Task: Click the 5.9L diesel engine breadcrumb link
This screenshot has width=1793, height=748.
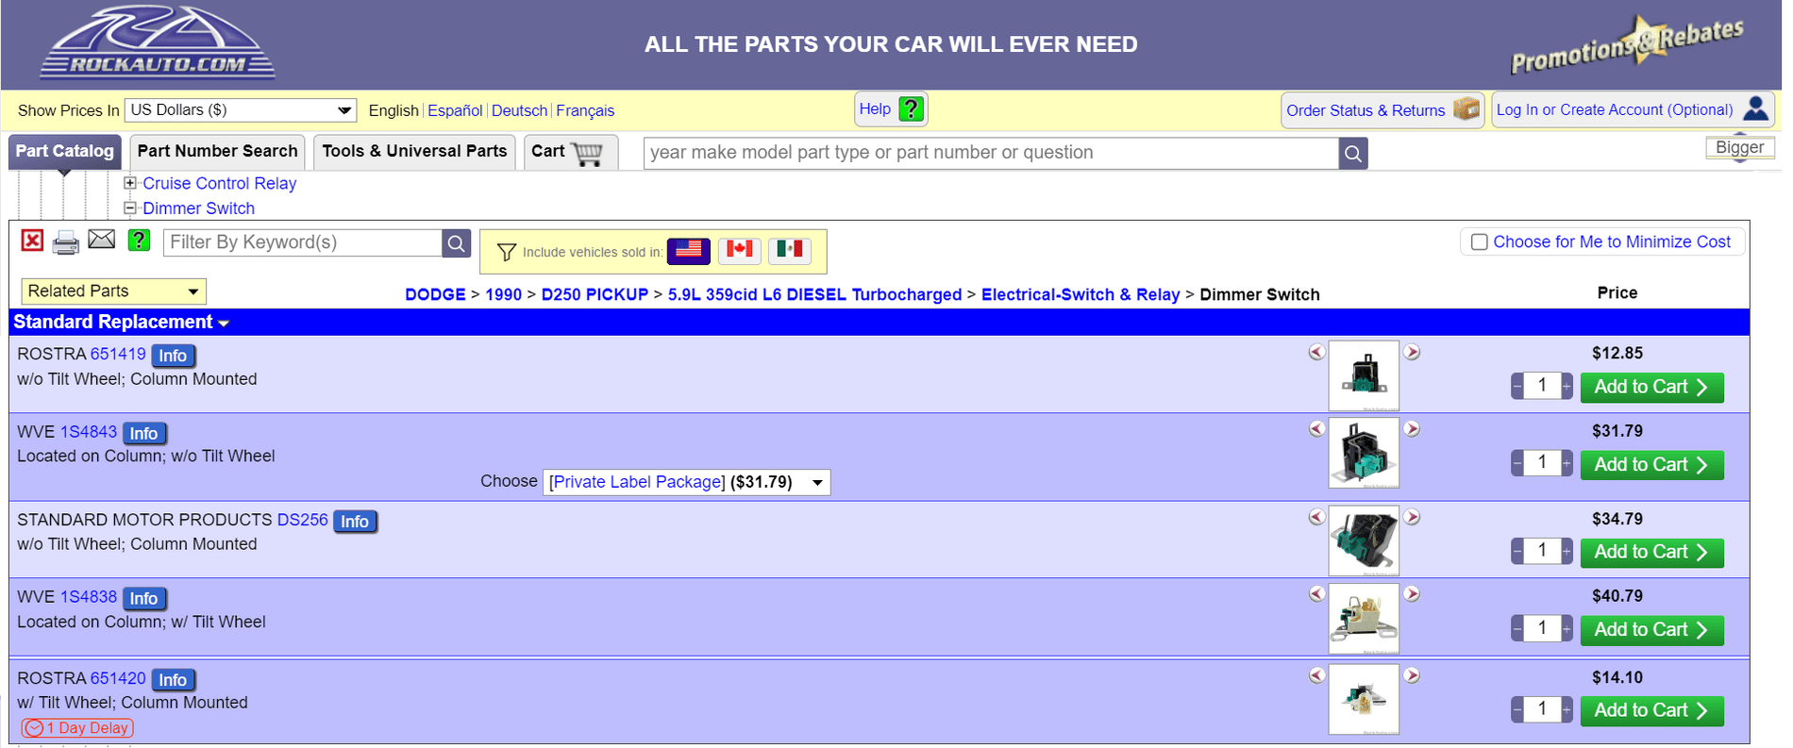Action: coord(814,294)
